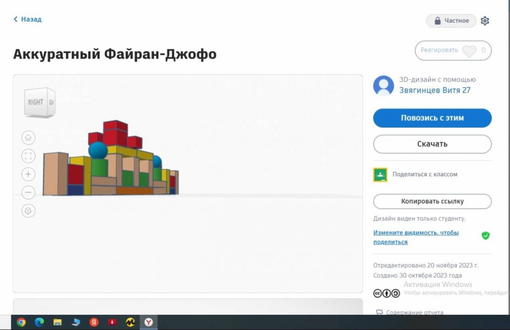The height and width of the screenshot is (330, 510).
Task: Zoom out with the minus icon
Action: (28, 192)
